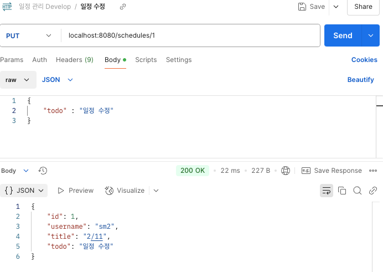Open the response history clock icon
The height and width of the screenshot is (272, 383).
(43, 171)
